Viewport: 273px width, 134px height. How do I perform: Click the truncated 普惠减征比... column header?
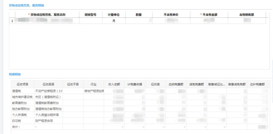(x=217, y=84)
